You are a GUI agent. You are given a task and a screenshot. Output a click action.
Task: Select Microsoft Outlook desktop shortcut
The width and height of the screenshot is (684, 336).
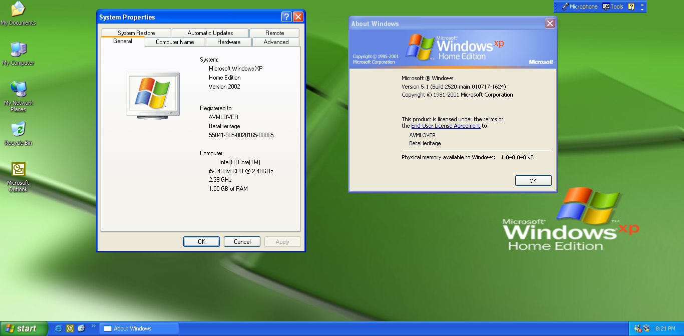tap(18, 177)
